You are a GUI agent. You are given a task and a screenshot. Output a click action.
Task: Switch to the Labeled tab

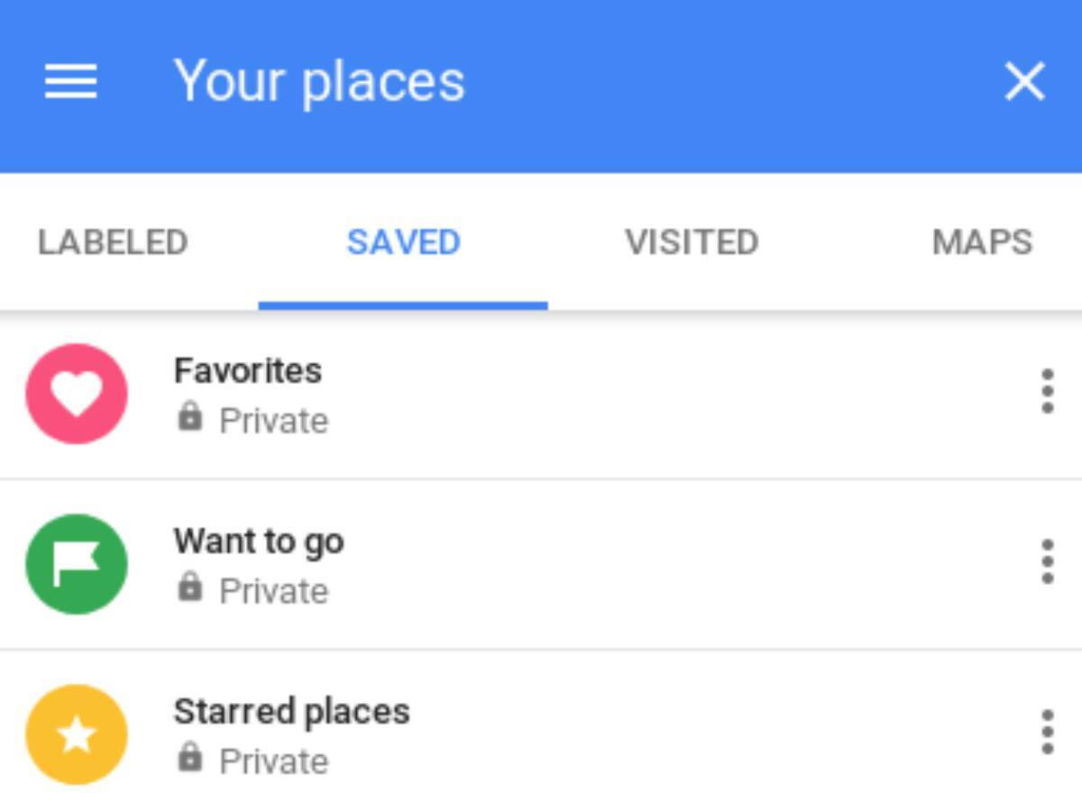click(x=113, y=241)
